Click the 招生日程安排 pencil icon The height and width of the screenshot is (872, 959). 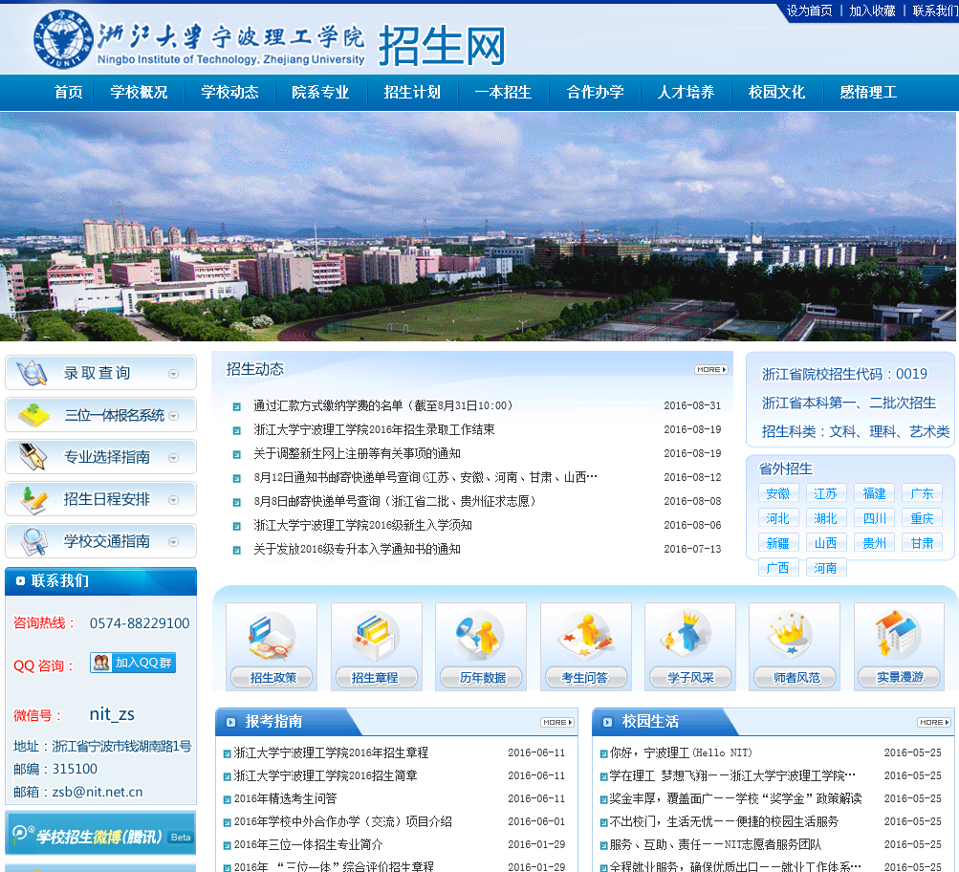33,500
